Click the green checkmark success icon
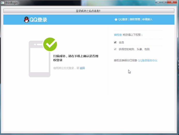Screen dimensions: 179x135 (x=50, y=44)
